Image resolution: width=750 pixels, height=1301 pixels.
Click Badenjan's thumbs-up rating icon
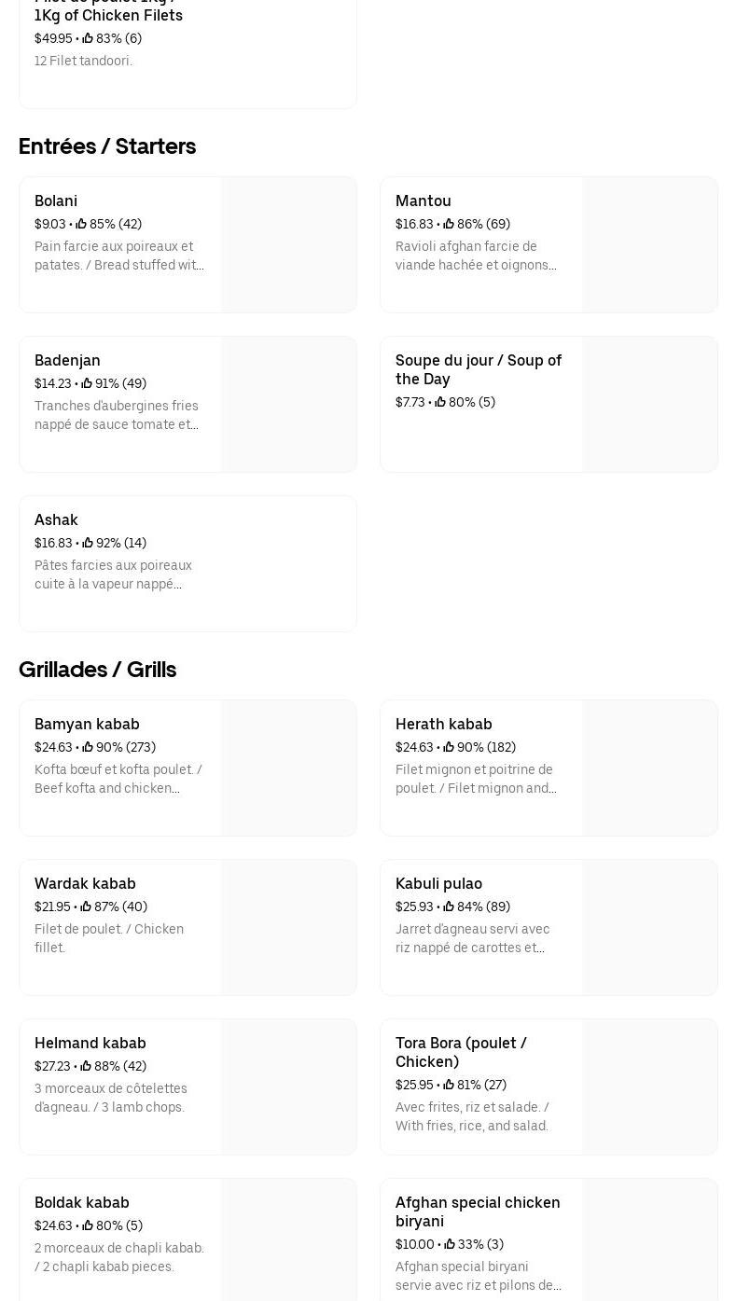point(87,384)
